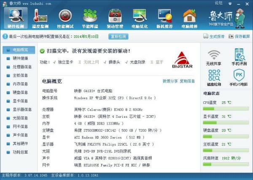The image size is (253, 180).
Task: Open the 驱动管理 toolbox icon
Action: point(115,18)
